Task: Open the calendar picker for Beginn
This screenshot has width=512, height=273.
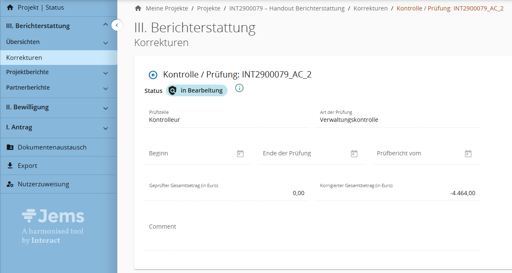Action: tap(240, 154)
